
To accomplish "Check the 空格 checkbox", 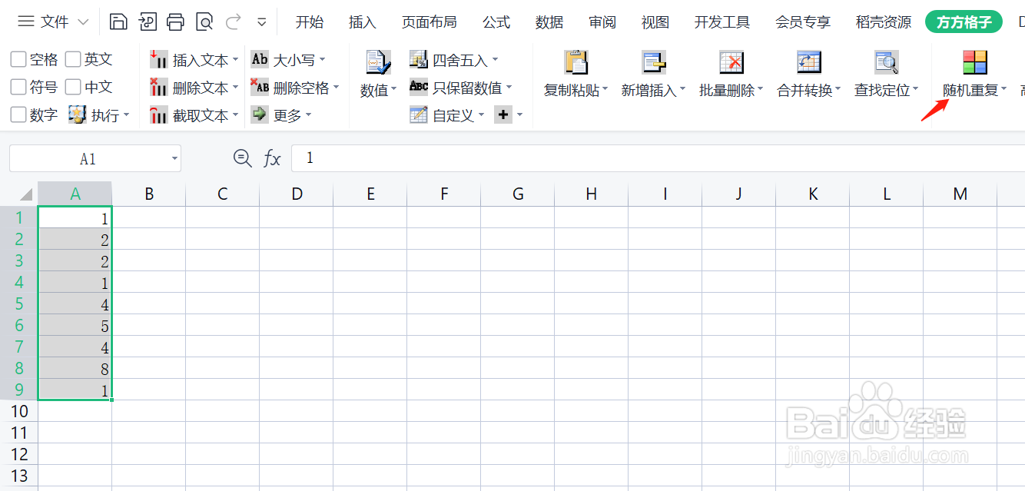I will [x=18, y=59].
